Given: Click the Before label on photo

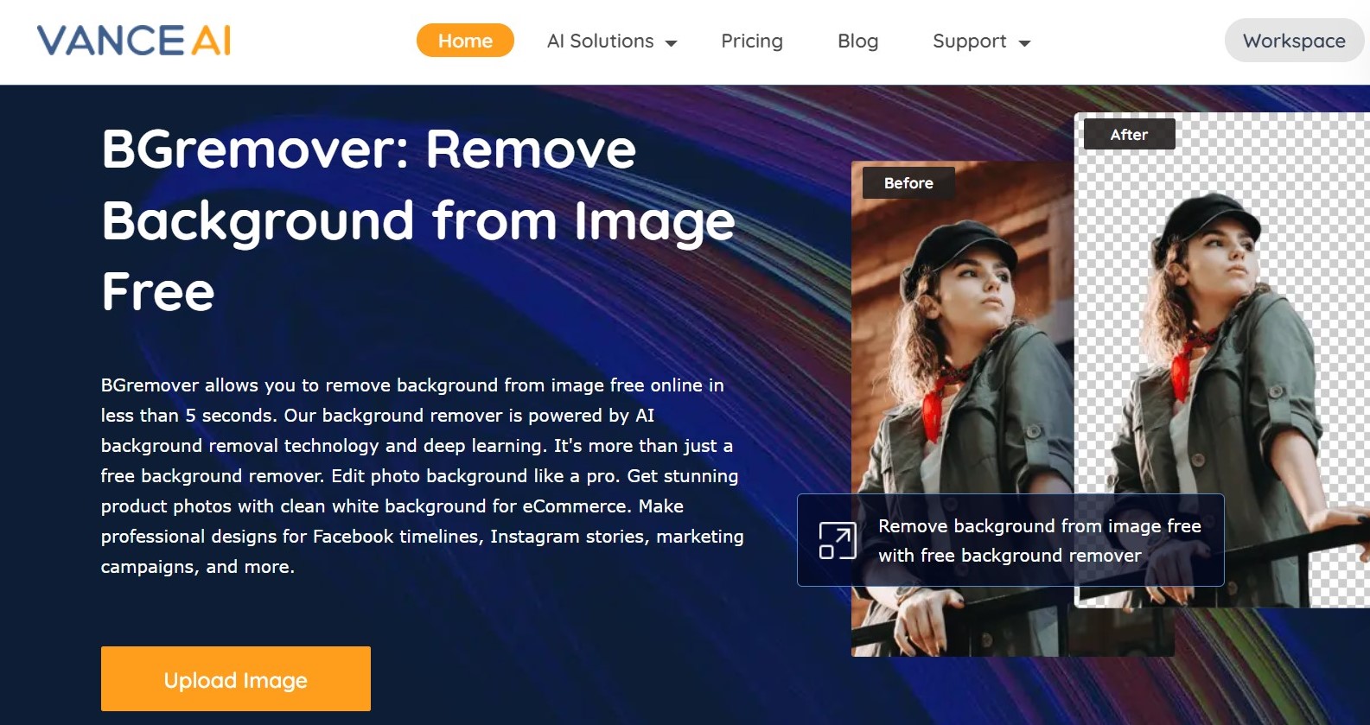Looking at the screenshot, I should coord(908,183).
